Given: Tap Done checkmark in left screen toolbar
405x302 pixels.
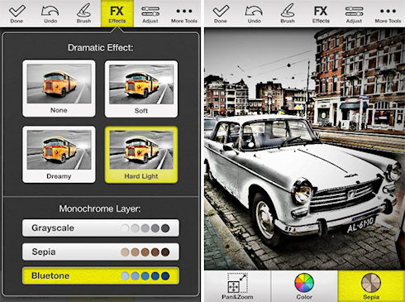Looking at the screenshot, I should pyautogui.click(x=17, y=14).
